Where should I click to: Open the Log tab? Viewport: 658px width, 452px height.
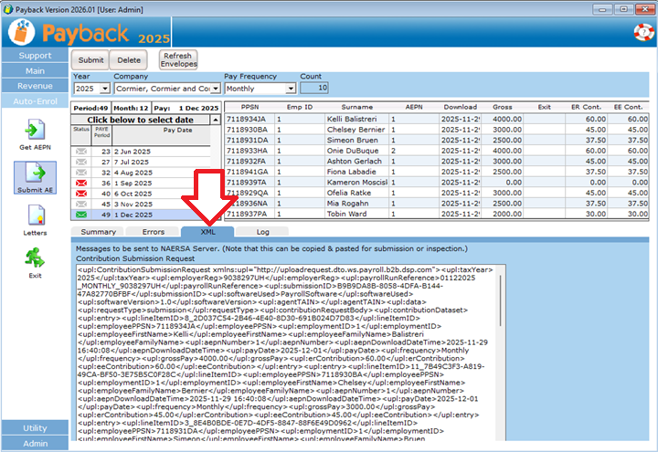point(262,232)
